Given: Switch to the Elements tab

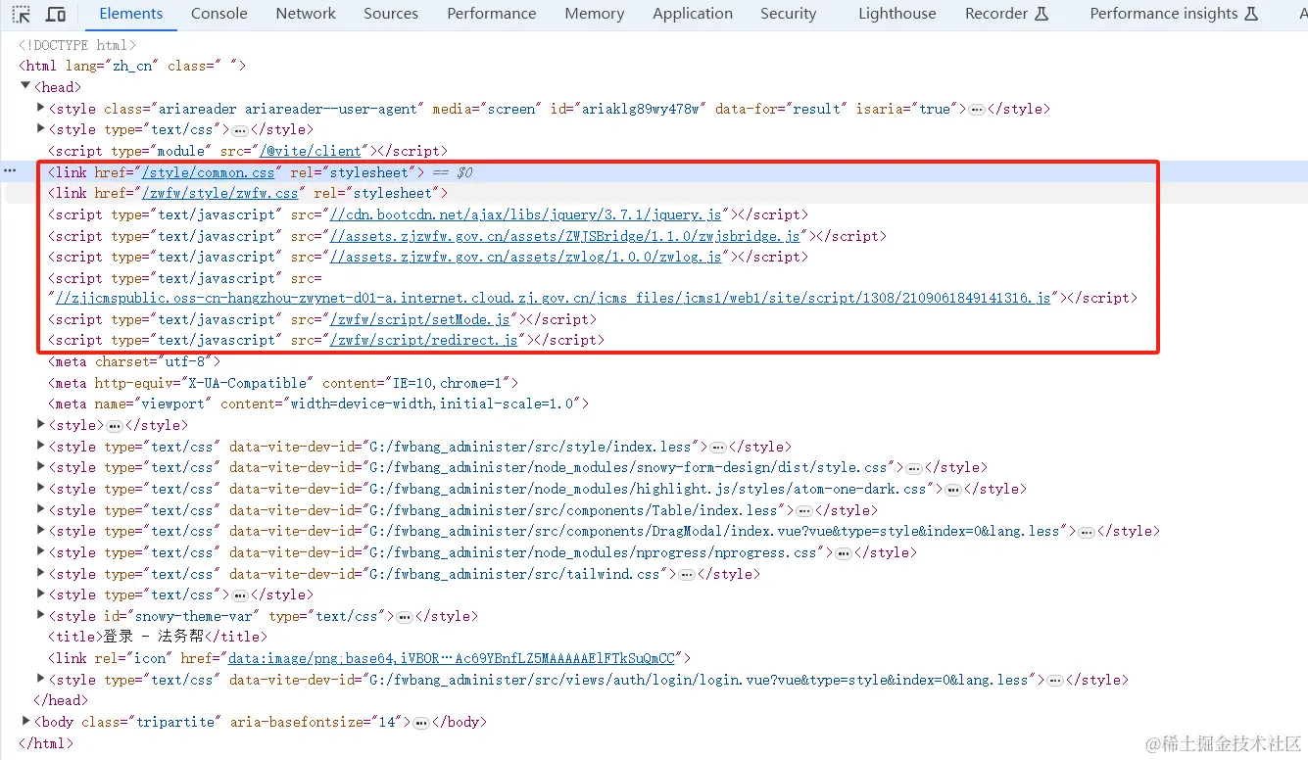Looking at the screenshot, I should [131, 14].
